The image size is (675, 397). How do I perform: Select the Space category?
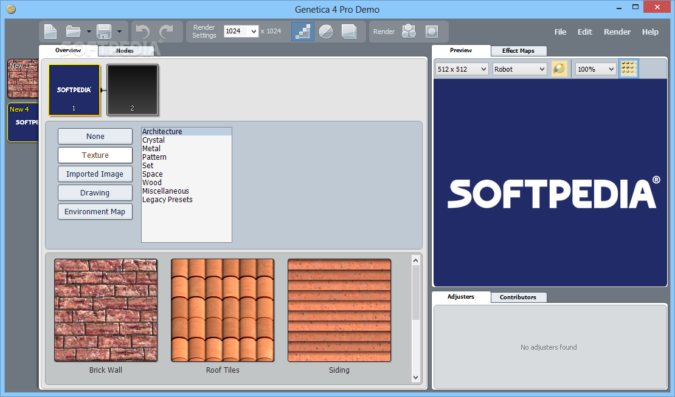187,174
